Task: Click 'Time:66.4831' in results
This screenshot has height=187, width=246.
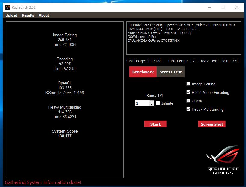Action: point(65,117)
